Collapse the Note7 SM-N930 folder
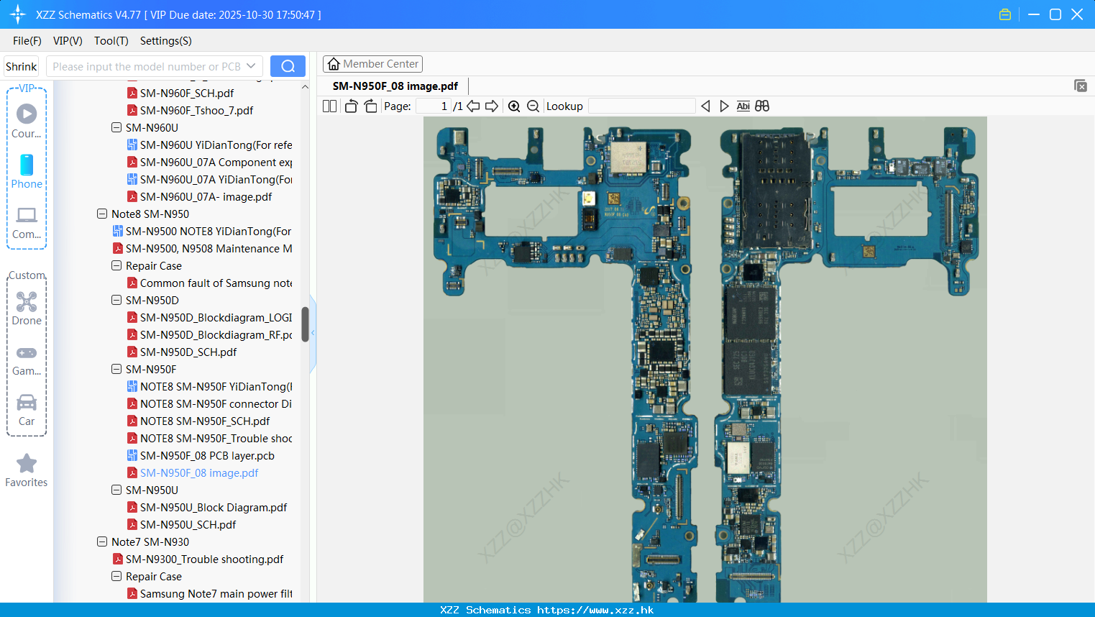Image resolution: width=1095 pixels, height=617 pixels. tap(102, 541)
